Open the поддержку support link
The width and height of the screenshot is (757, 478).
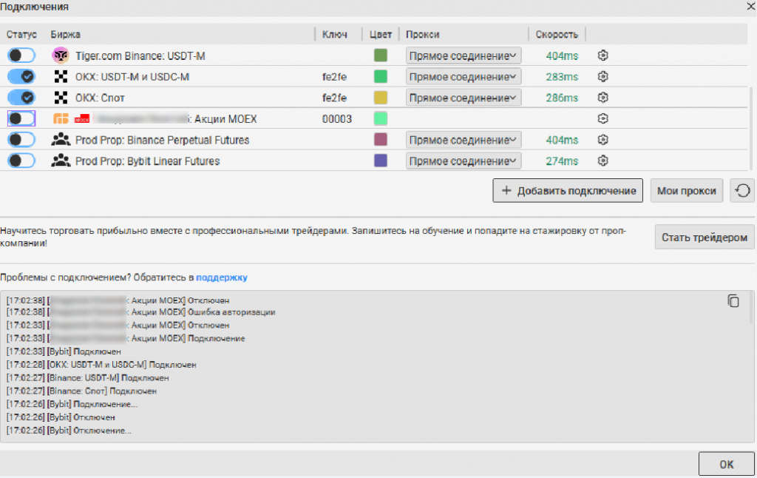[x=222, y=277]
